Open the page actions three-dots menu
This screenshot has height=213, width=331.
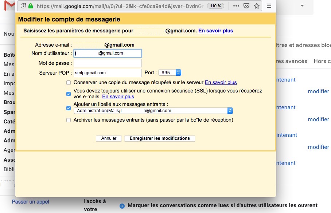coord(236,6)
